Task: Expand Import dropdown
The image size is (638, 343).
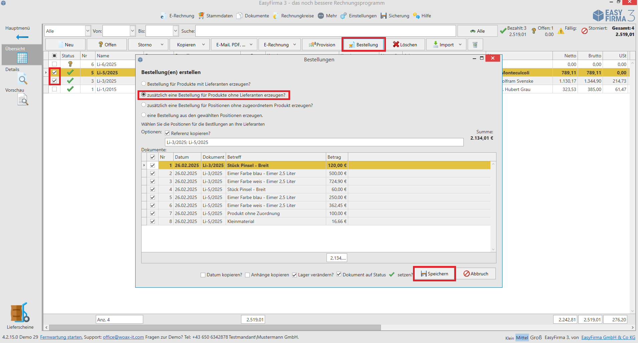Action: coord(460,45)
